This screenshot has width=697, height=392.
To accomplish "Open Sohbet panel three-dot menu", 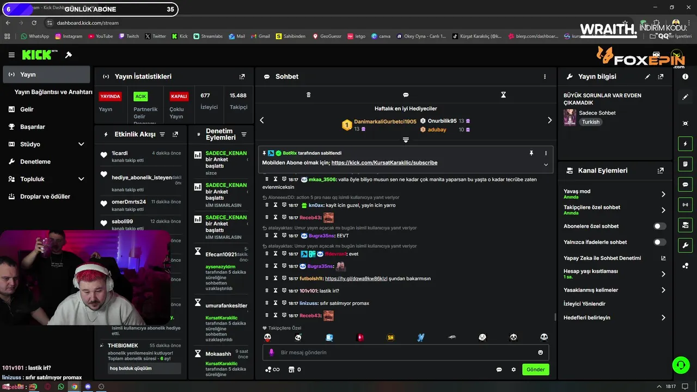I will pos(545,77).
